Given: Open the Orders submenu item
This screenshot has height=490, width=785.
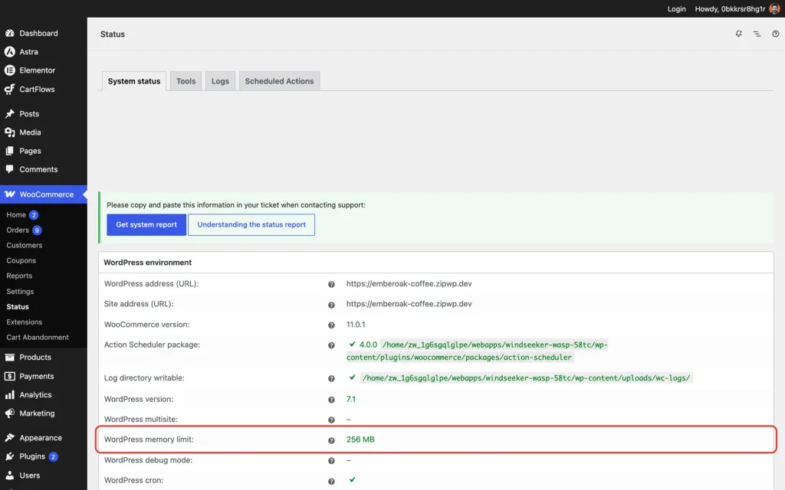Looking at the screenshot, I should click(x=18, y=230).
